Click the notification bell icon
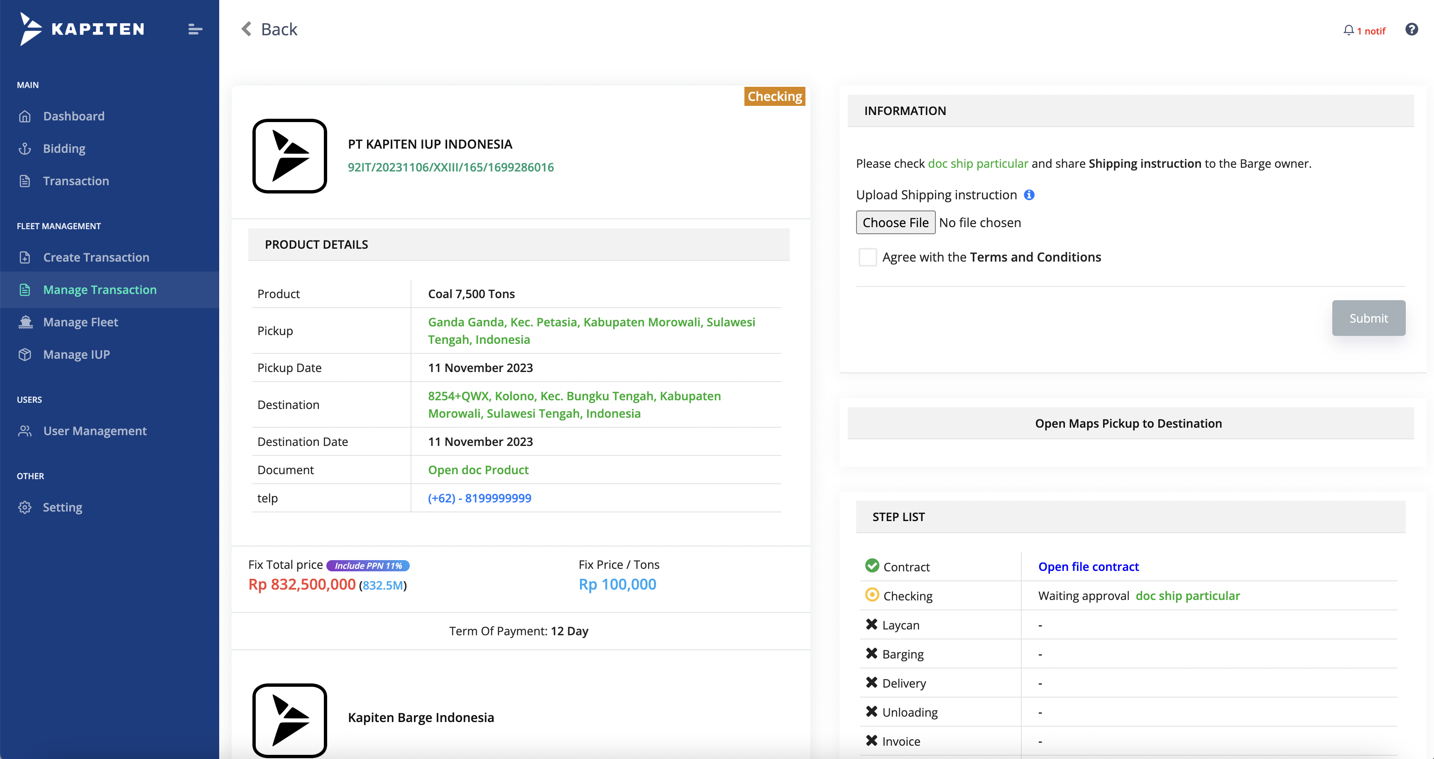The height and width of the screenshot is (759, 1434). click(1348, 30)
